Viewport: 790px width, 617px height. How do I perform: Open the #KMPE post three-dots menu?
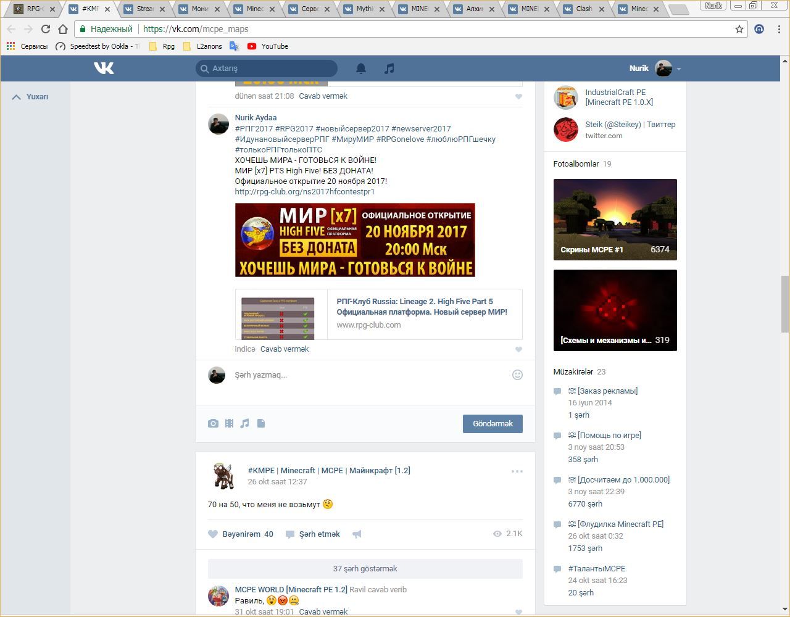(x=517, y=471)
